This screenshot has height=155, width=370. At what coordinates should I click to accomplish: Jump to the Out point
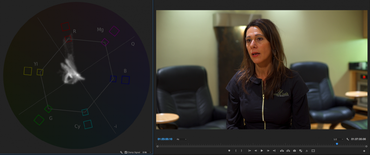(274, 151)
